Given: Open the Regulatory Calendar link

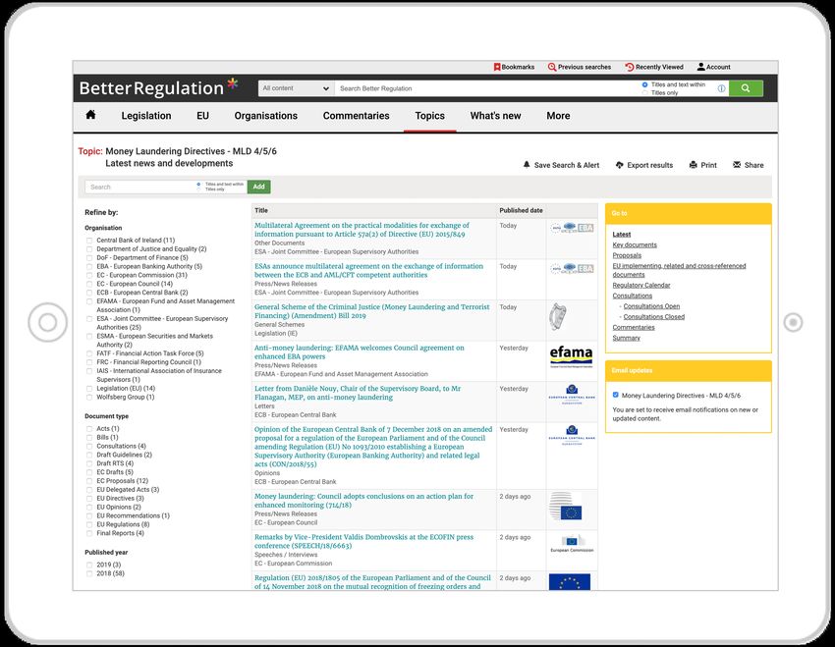Looking at the screenshot, I should point(641,285).
